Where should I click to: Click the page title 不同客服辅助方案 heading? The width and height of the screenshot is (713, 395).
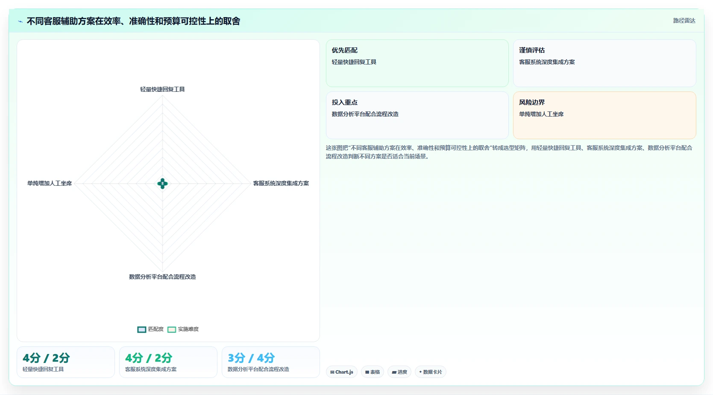click(x=133, y=21)
